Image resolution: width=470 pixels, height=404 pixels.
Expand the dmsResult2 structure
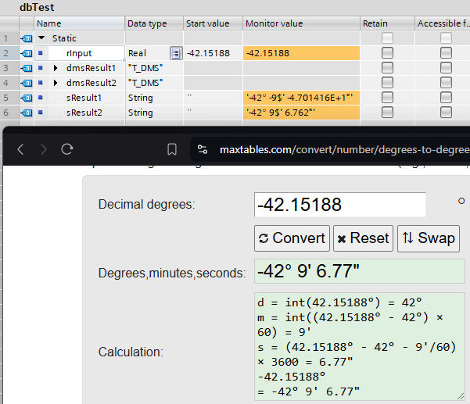[56, 83]
